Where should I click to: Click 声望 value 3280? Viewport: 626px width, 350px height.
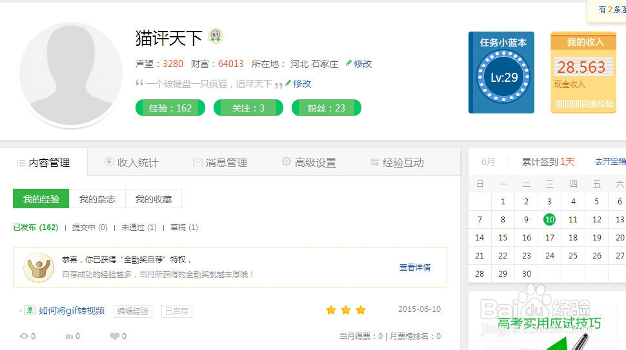click(x=173, y=64)
